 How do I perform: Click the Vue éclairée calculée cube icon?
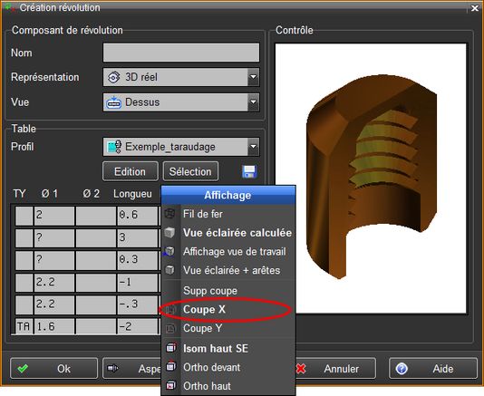click(169, 232)
